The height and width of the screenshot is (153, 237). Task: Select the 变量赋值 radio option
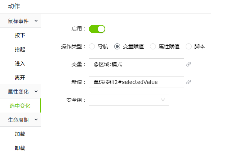coord(117,46)
